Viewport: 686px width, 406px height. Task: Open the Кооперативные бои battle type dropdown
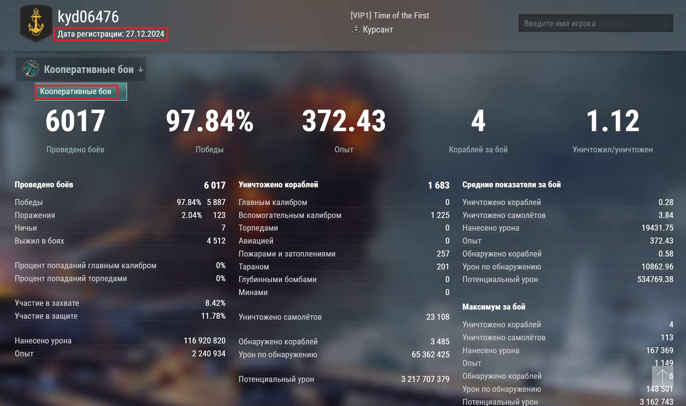click(81, 69)
